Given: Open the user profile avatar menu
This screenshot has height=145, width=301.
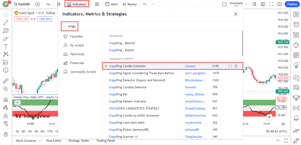Looking at the screenshot, I should point(6,4).
